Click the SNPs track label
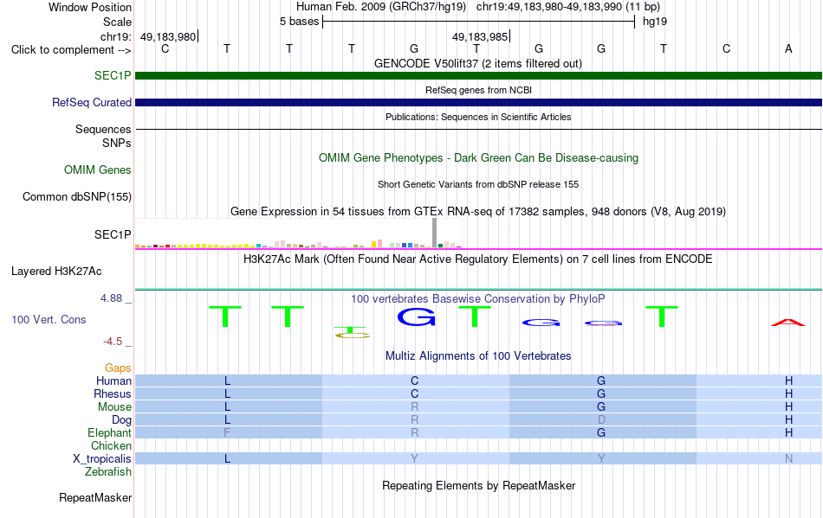 (117, 143)
